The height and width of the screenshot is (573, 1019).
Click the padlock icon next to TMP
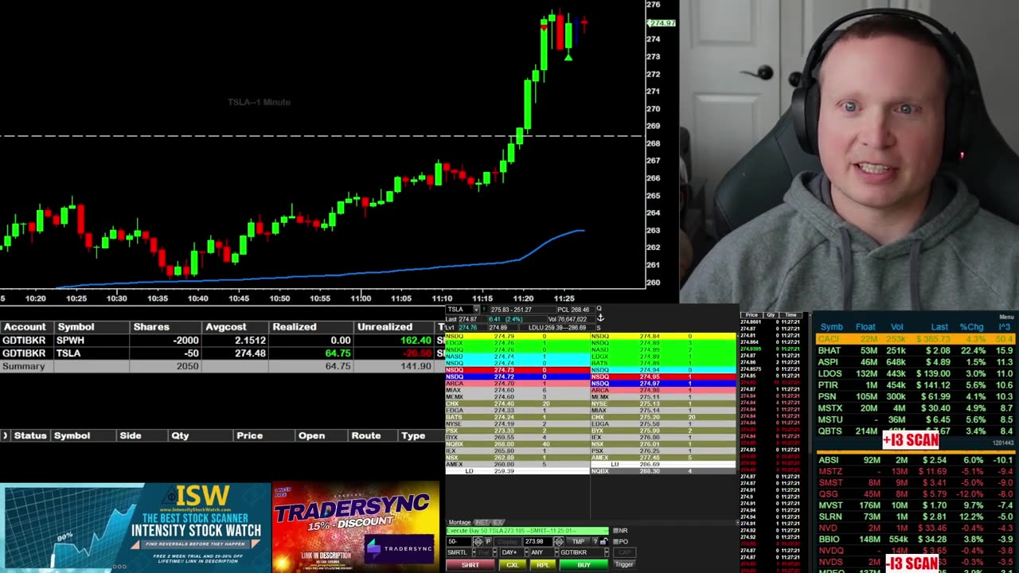pyautogui.click(x=603, y=541)
